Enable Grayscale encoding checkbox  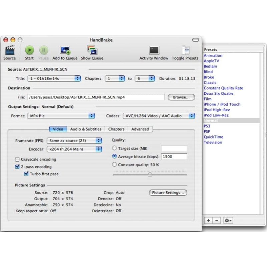pos(17,160)
